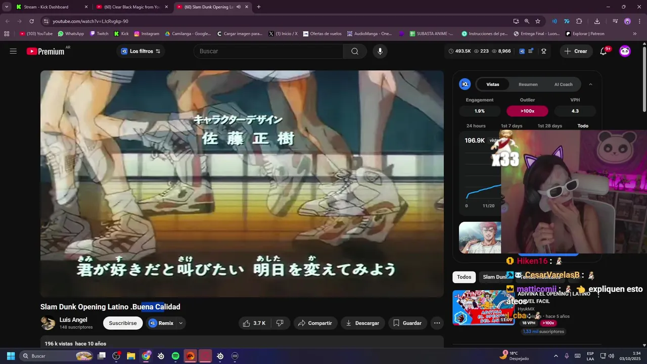The image size is (647, 364).
Task: Select the 24 hours time range
Action: (476, 126)
